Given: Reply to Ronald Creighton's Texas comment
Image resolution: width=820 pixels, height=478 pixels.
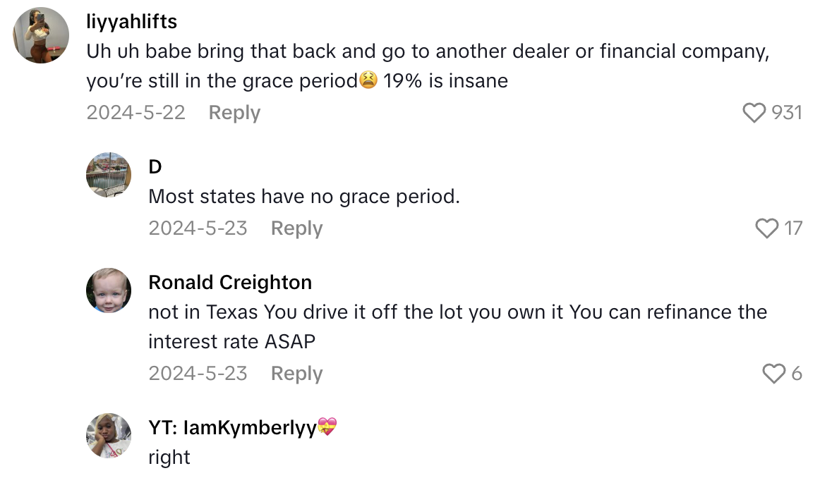Looking at the screenshot, I should coord(296,374).
